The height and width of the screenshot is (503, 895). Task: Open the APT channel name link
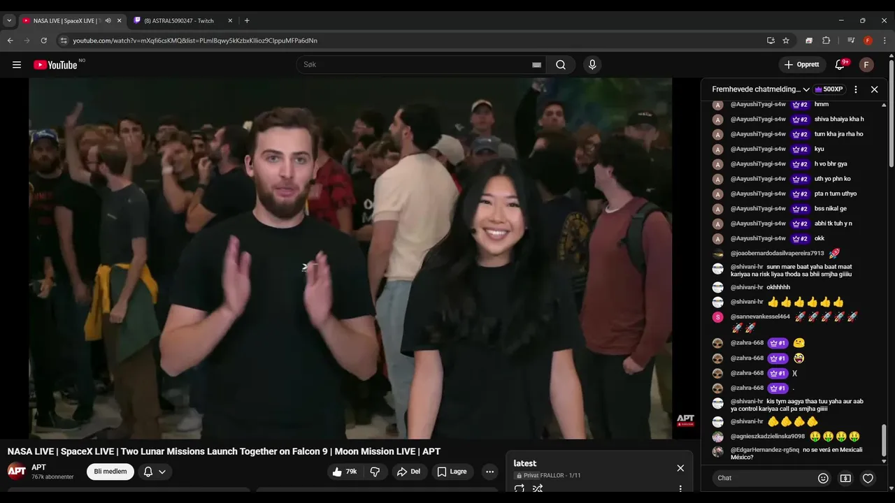click(x=38, y=467)
